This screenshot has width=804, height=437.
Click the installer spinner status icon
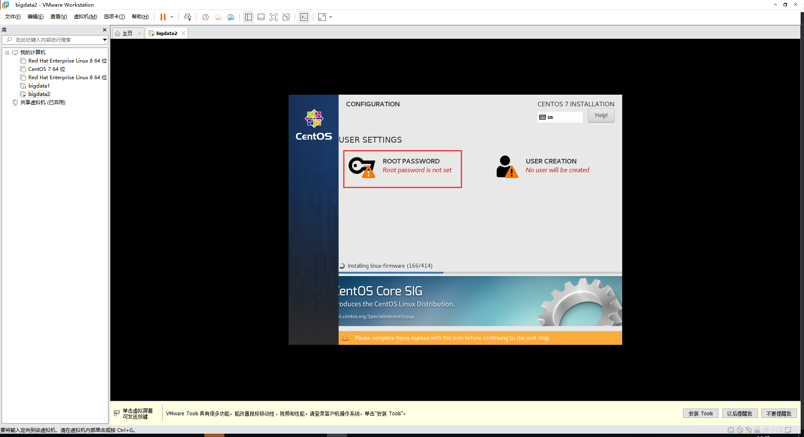click(x=342, y=266)
